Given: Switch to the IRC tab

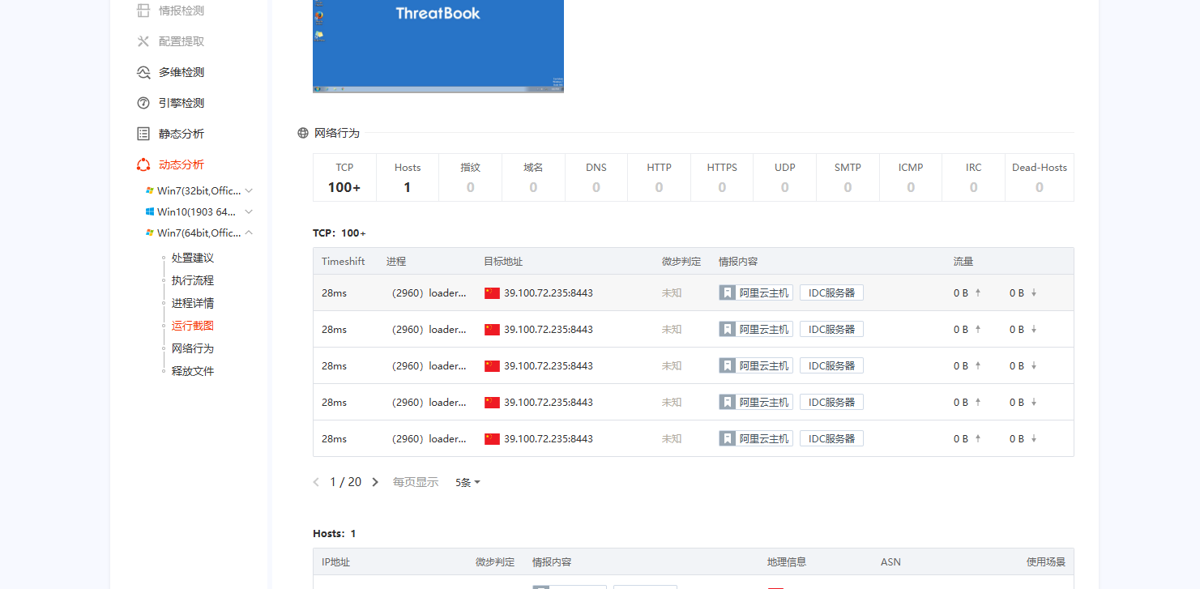Looking at the screenshot, I should [973, 177].
